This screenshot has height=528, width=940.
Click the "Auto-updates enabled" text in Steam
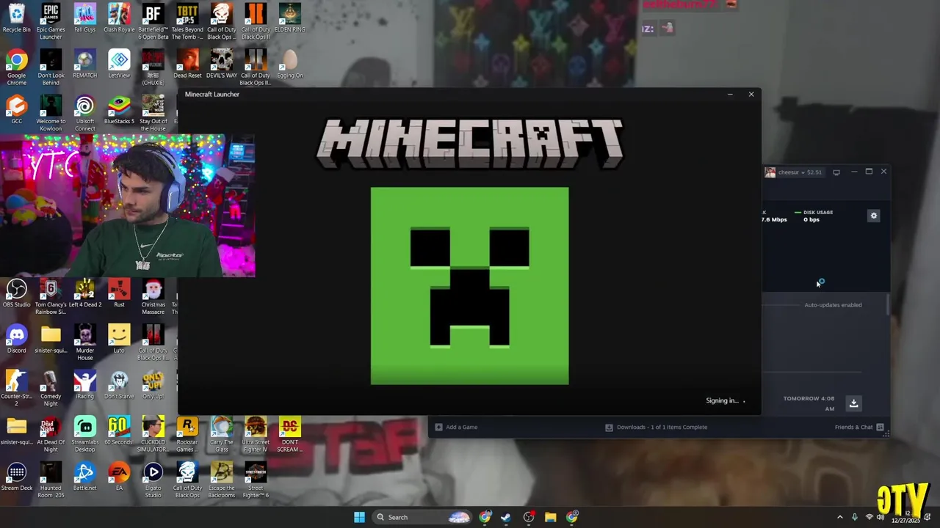[x=833, y=305]
